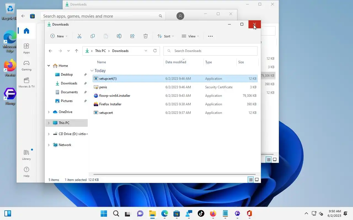Screen dimensions: 353x220
Task: Open the View dropdown menu
Action: tap(190, 36)
